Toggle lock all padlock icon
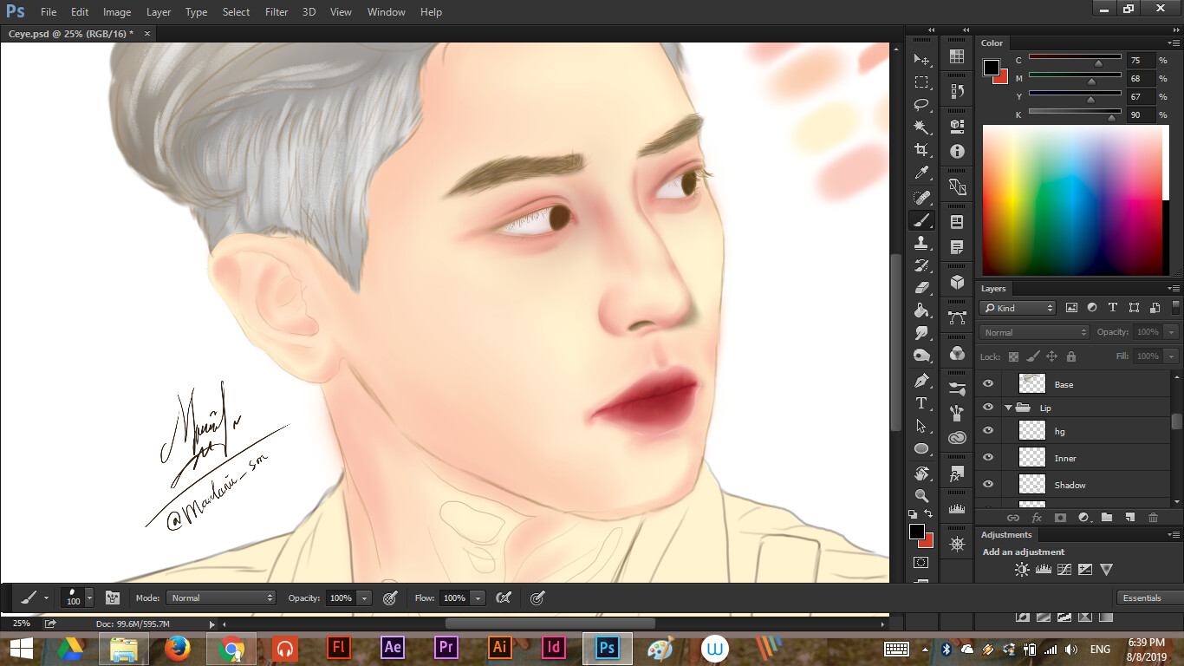The height and width of the screenshot is (666, 1184). [x=1071, y=356]
